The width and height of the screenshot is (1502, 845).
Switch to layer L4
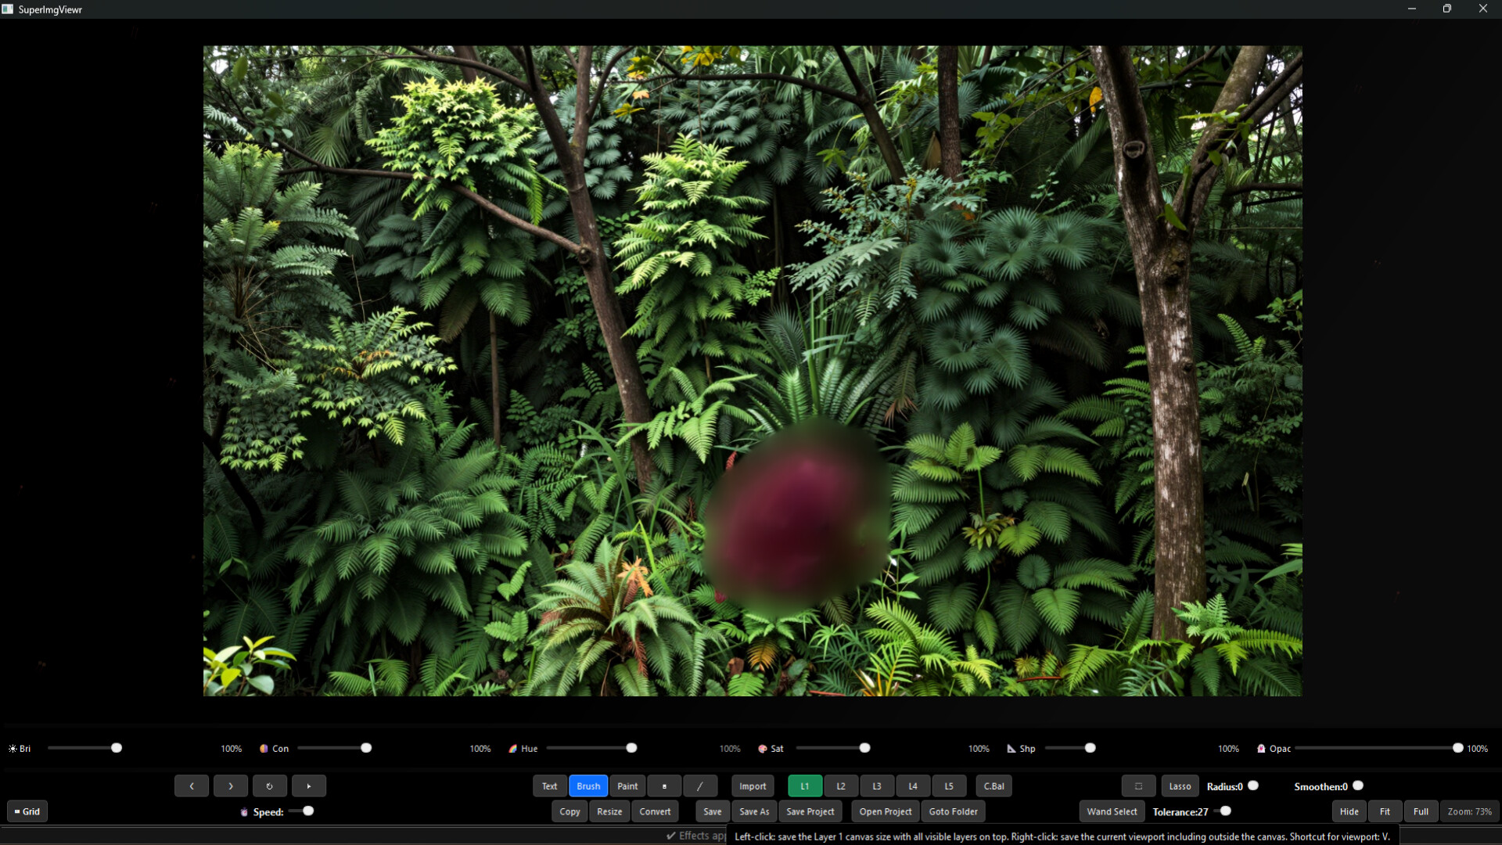click(x=913, y=786)
